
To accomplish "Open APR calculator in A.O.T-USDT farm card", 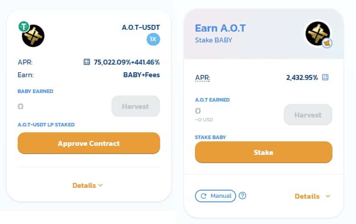I will pyautogui.click(x=87, y=62).
